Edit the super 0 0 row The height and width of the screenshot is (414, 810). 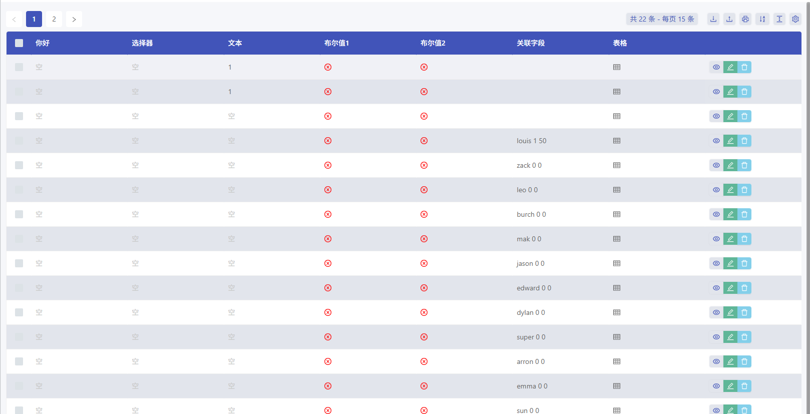coord(730,337)
